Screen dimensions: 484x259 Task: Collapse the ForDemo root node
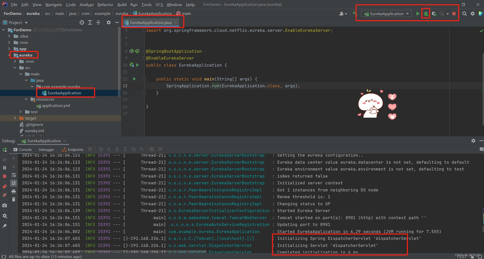(x=4, y=30)
